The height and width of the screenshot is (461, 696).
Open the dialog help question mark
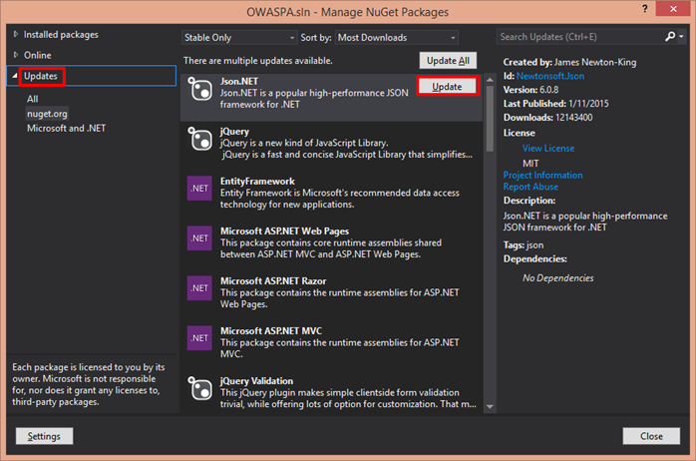(644, 8)
